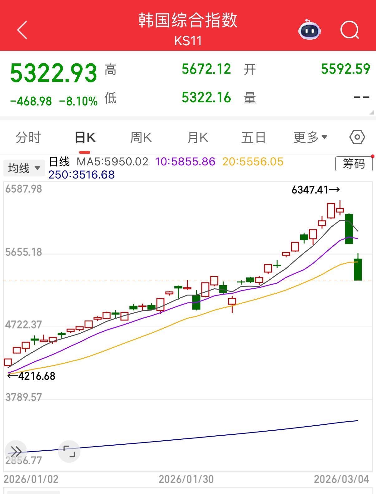
Task: Open the 月K chart tab
Action: click(198, 137)
